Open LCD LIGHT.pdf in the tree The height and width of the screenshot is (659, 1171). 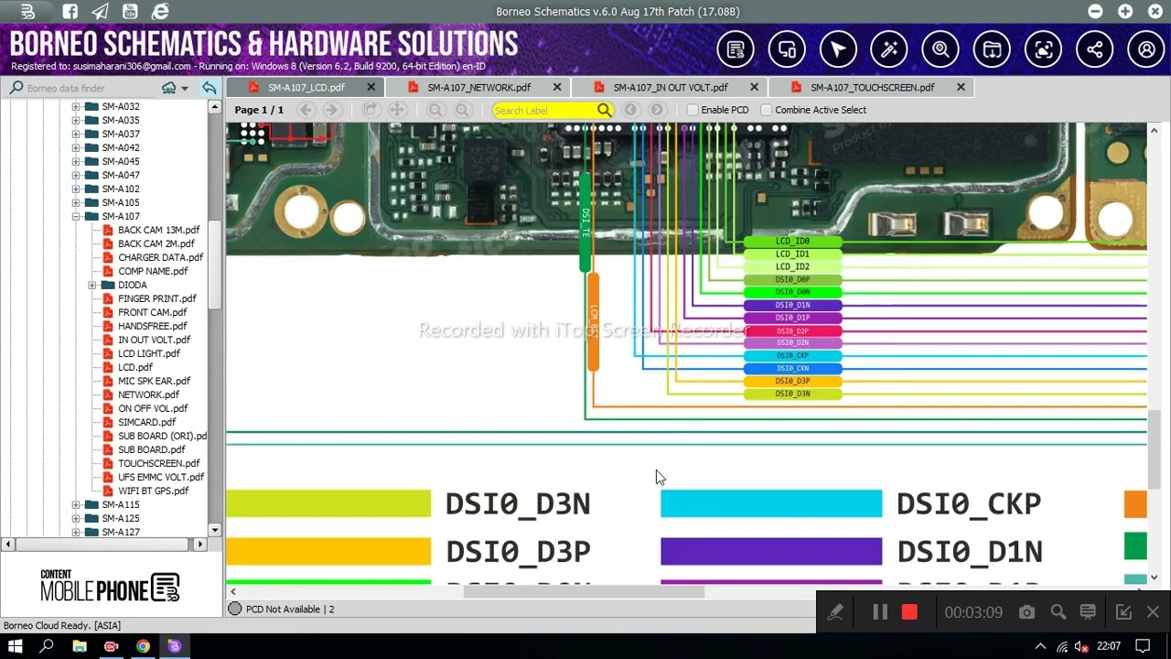tap(148, 353)
